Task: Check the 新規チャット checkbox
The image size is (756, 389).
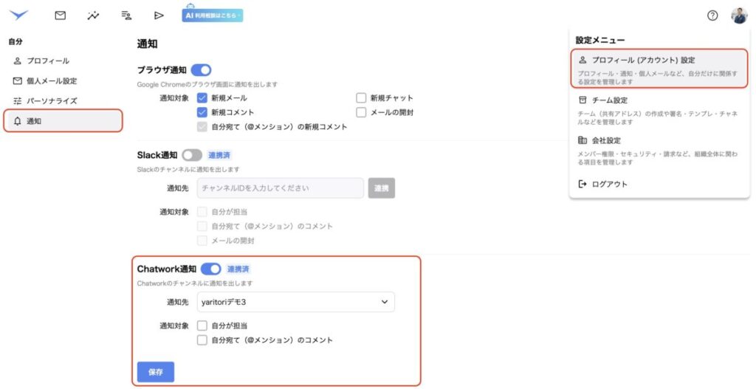Action: 361,97
